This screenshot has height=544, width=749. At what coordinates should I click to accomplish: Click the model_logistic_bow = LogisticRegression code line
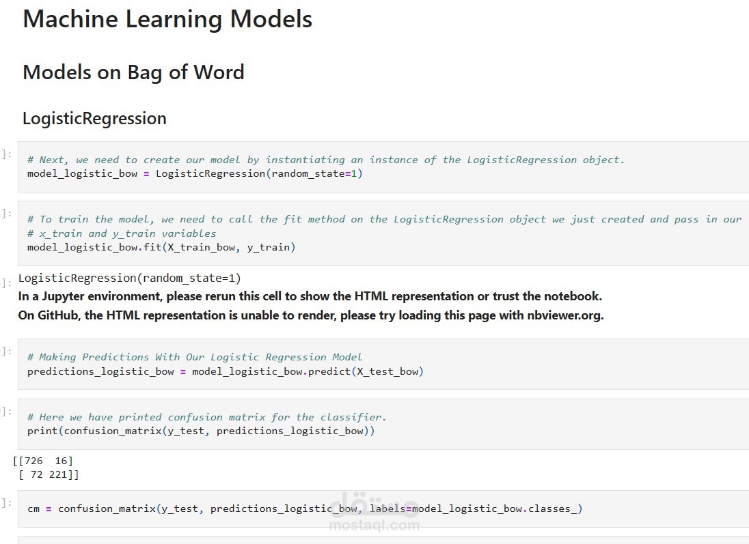point(195,174)
